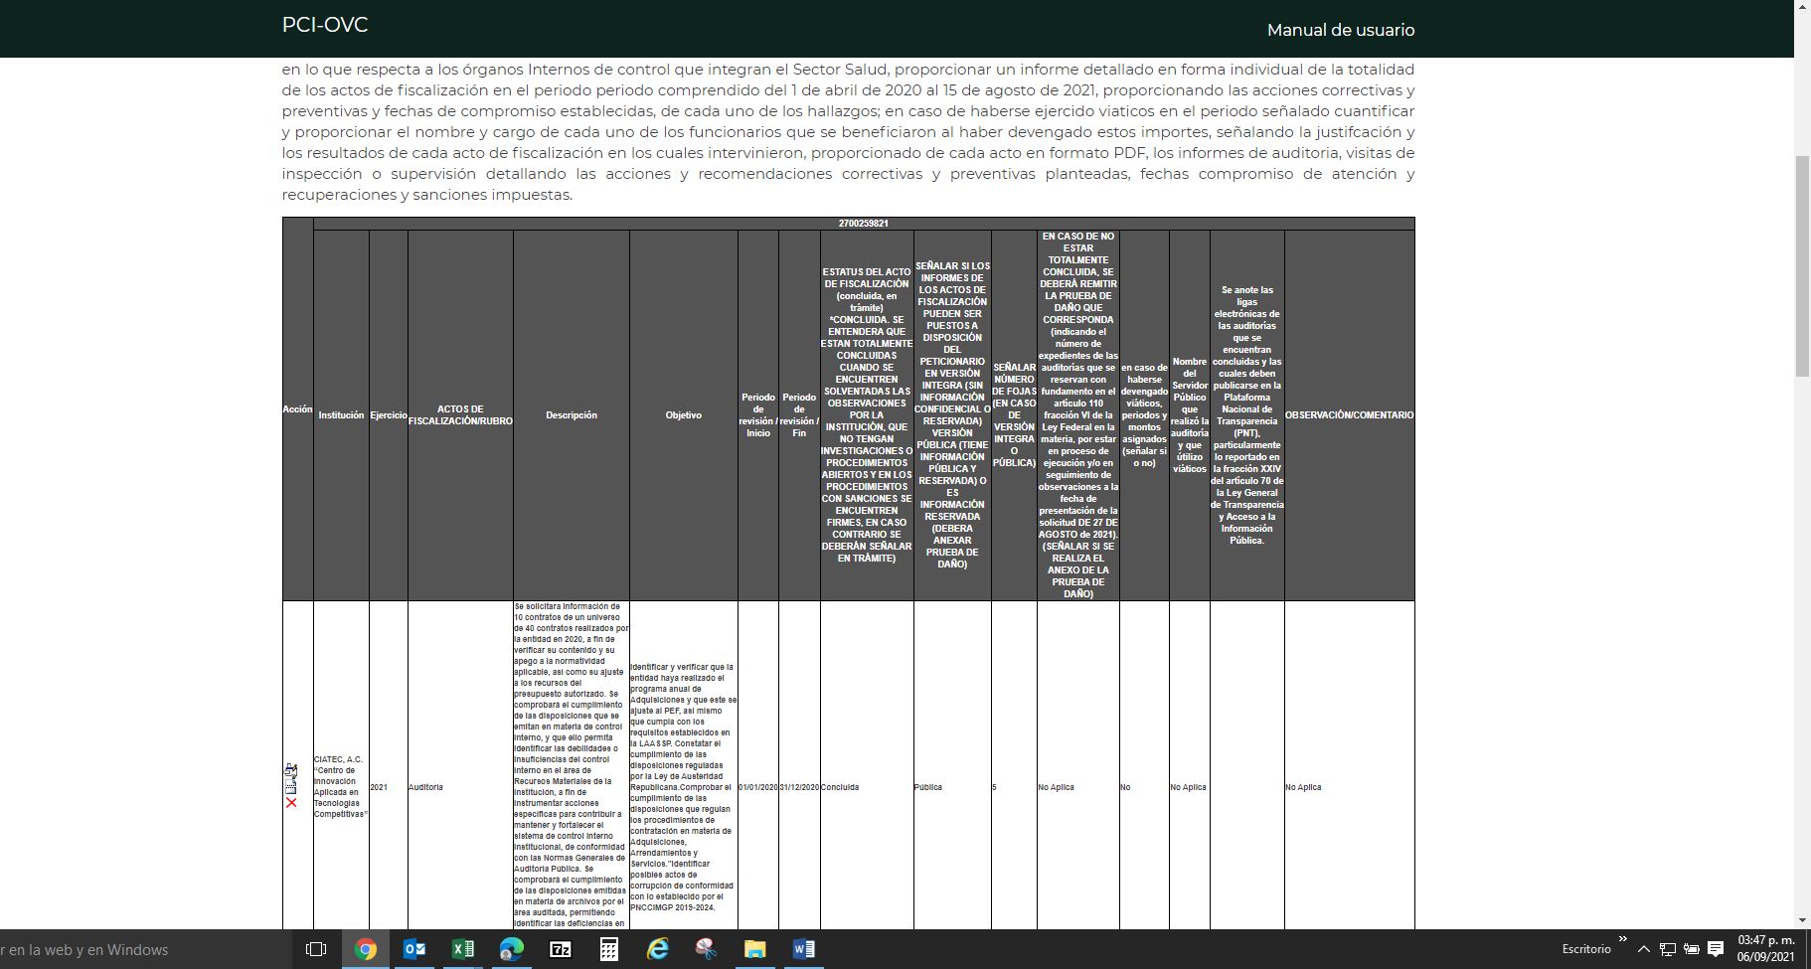
Task: Click the No Aplica cell under Nombre del Servidor Público
Action: pyautogui.click(x=1188, y=787)
